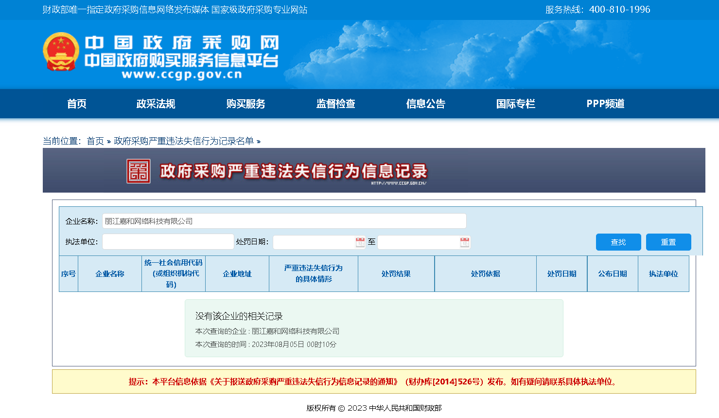Select 监督检查 from the navigation bar
This screenshot has width=719, height=418.
pyautogui.click(x=335, y=104)
